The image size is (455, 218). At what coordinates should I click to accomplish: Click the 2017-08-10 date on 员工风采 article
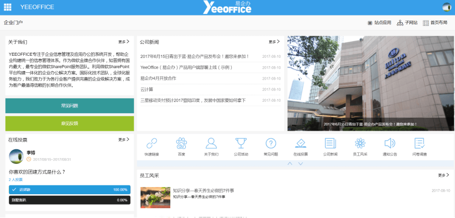(x=441, y=191)
